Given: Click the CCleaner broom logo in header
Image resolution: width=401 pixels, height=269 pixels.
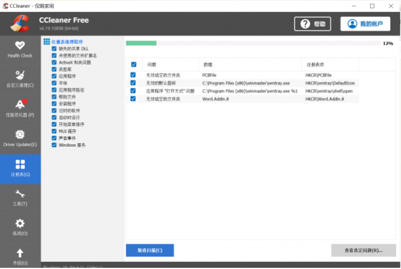Looking at the screenshot, I should [20, 24].
